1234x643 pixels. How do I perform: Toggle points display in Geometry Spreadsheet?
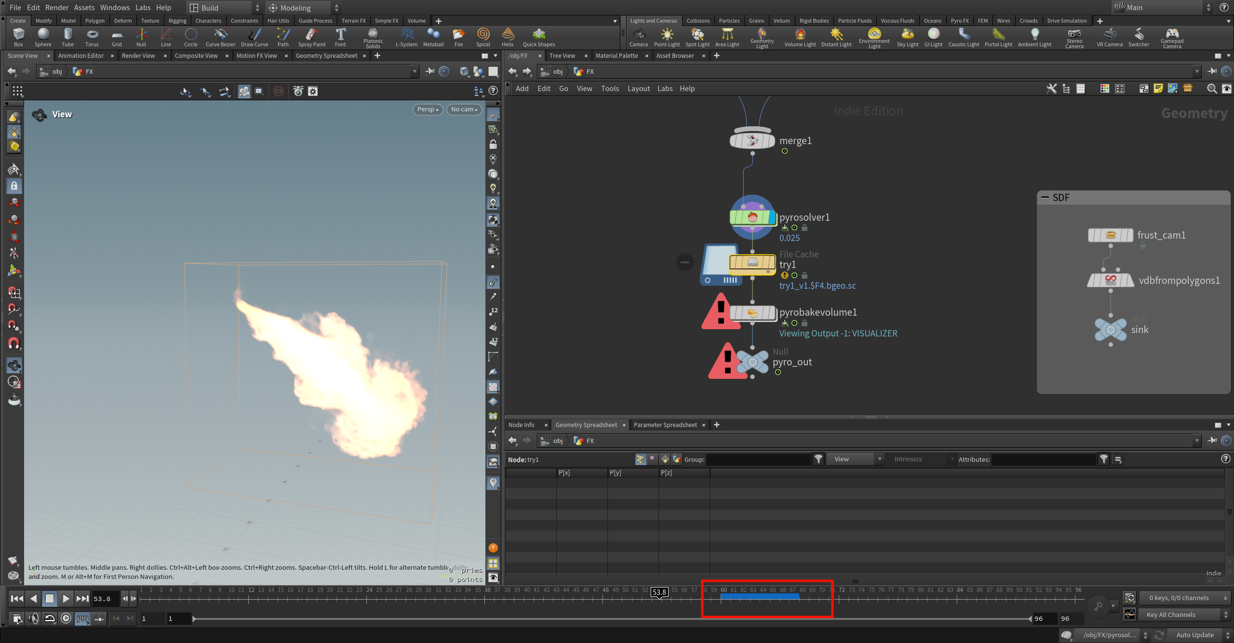pyautogui.click(x=640, y=459)
